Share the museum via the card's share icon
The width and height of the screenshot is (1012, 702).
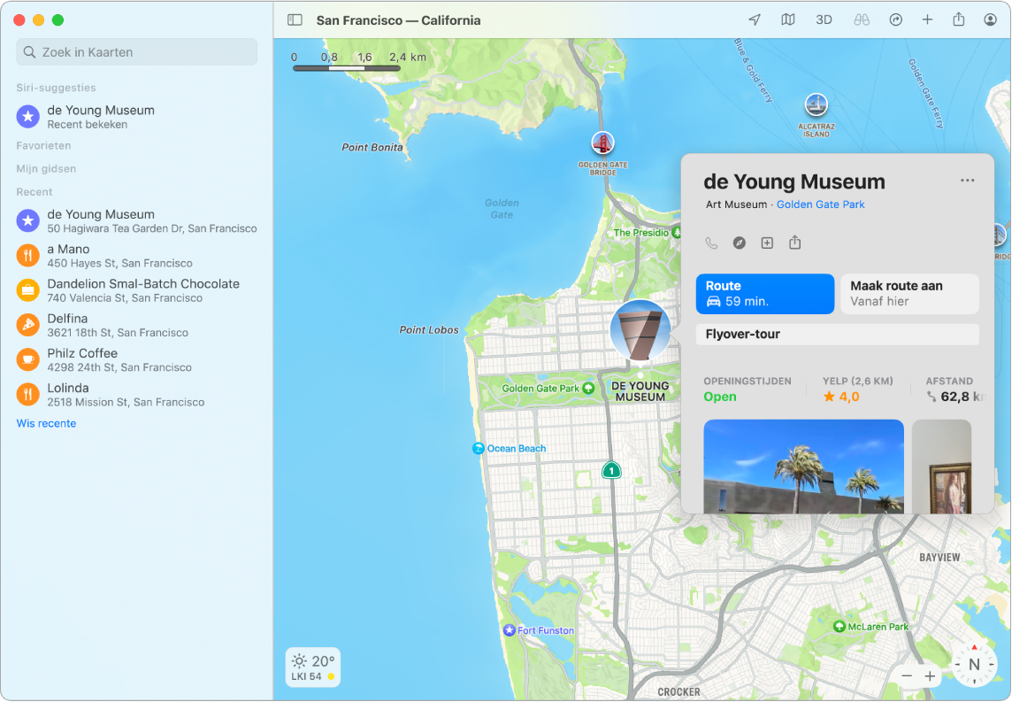(x=794, y=243)
